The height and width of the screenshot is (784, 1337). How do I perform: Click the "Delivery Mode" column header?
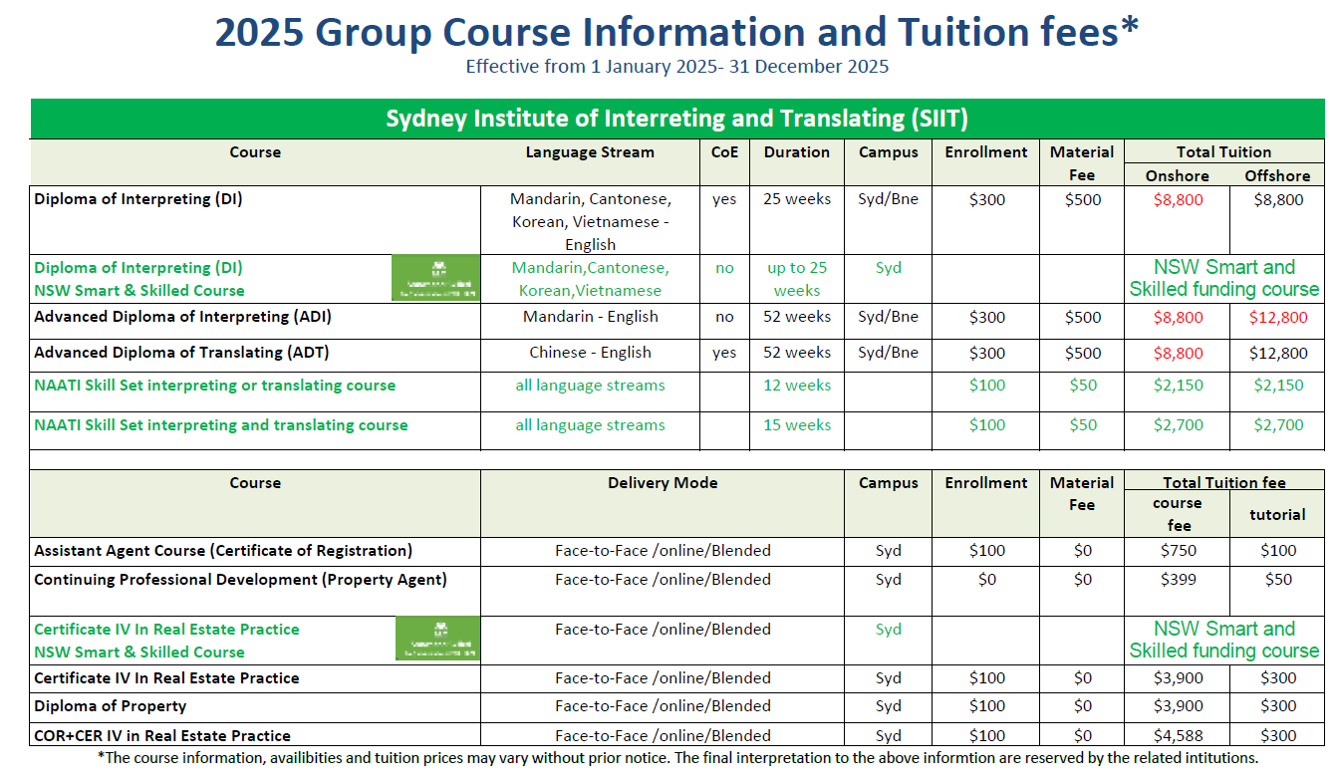[663, 483]
